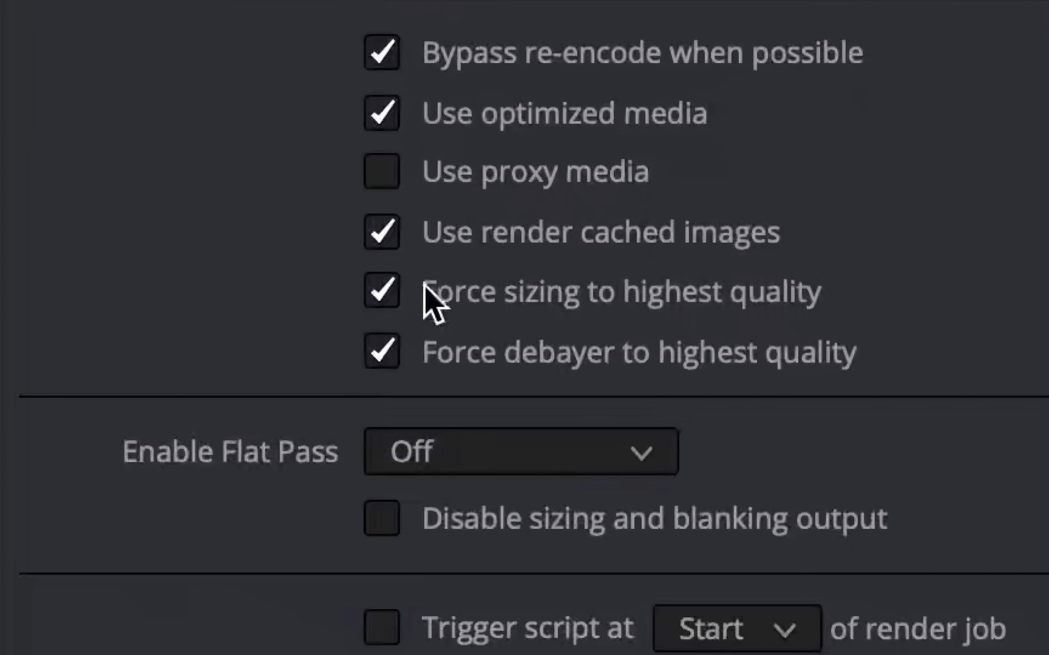
Task: Click the 'Use proxy media' label text
Action: click(x=535, y=173)
